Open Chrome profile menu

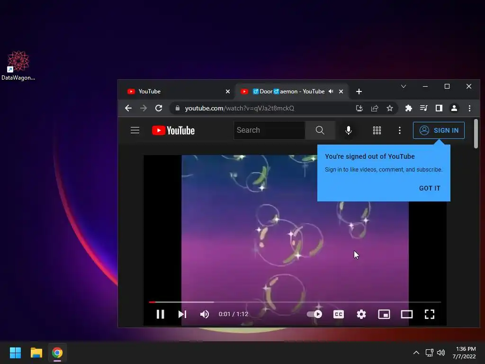[x=454, y=108]
